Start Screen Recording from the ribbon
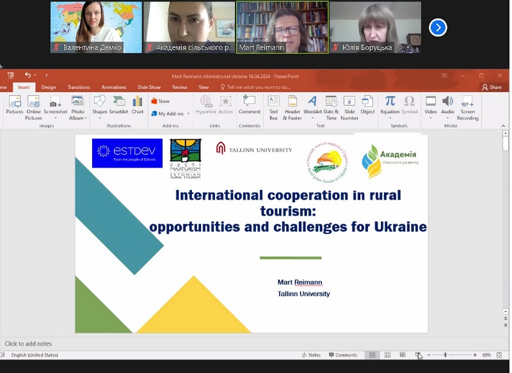 (467, 107)
